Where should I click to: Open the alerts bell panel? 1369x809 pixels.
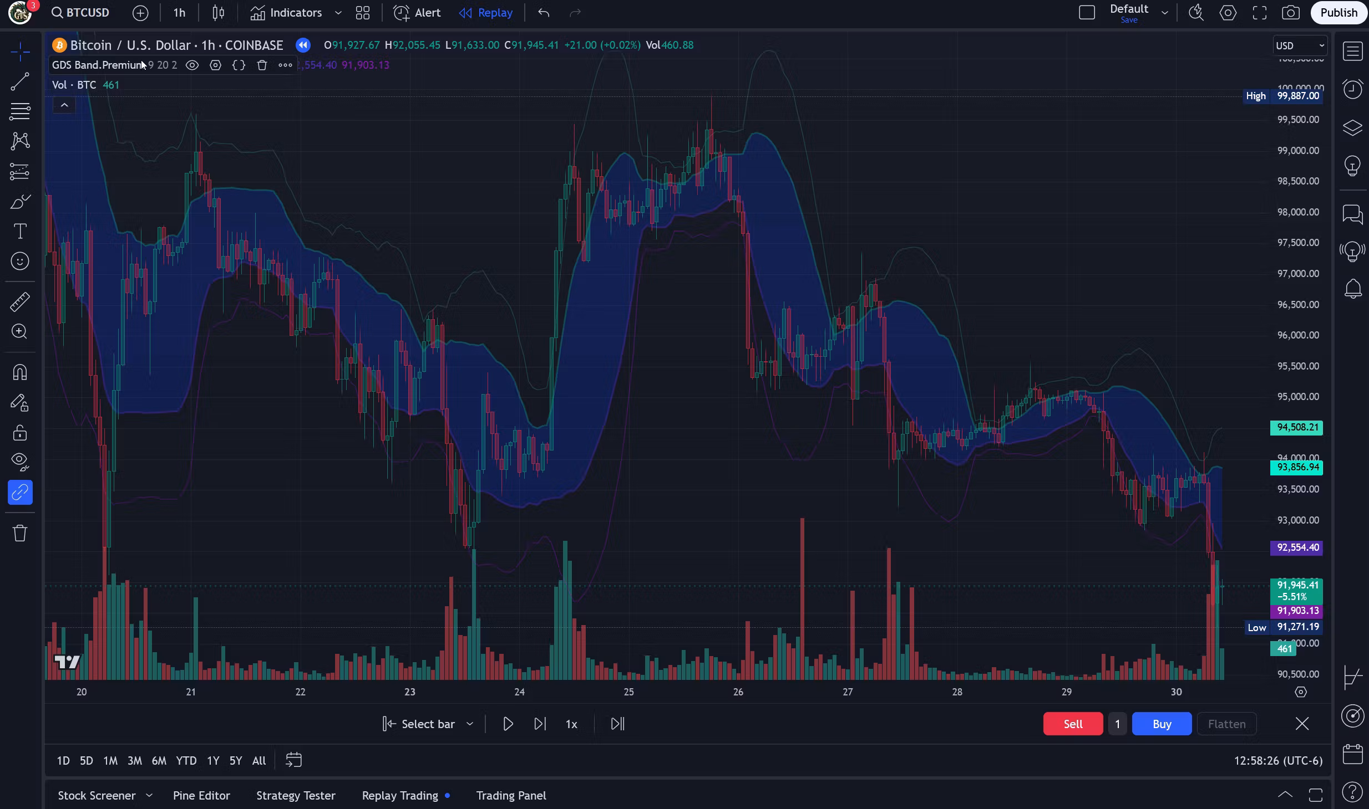tap(1353, 289)
